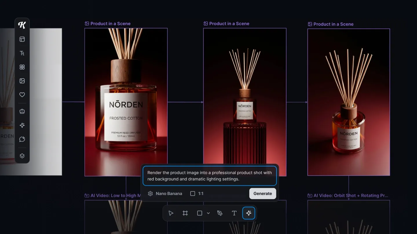
Task: Click into the prompt text field
Action: [210, 176]
